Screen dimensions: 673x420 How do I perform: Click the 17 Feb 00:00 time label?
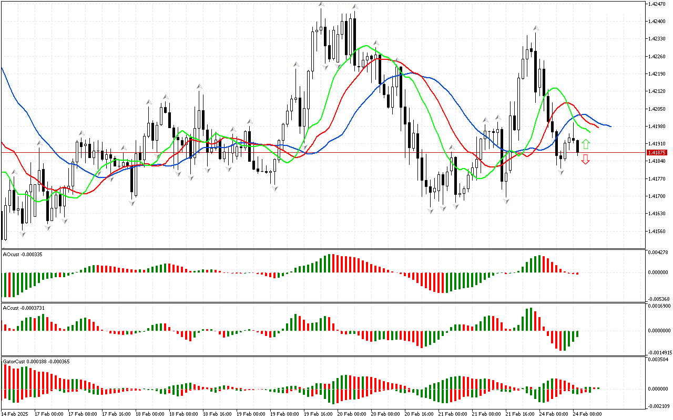[x=49, y=414]
